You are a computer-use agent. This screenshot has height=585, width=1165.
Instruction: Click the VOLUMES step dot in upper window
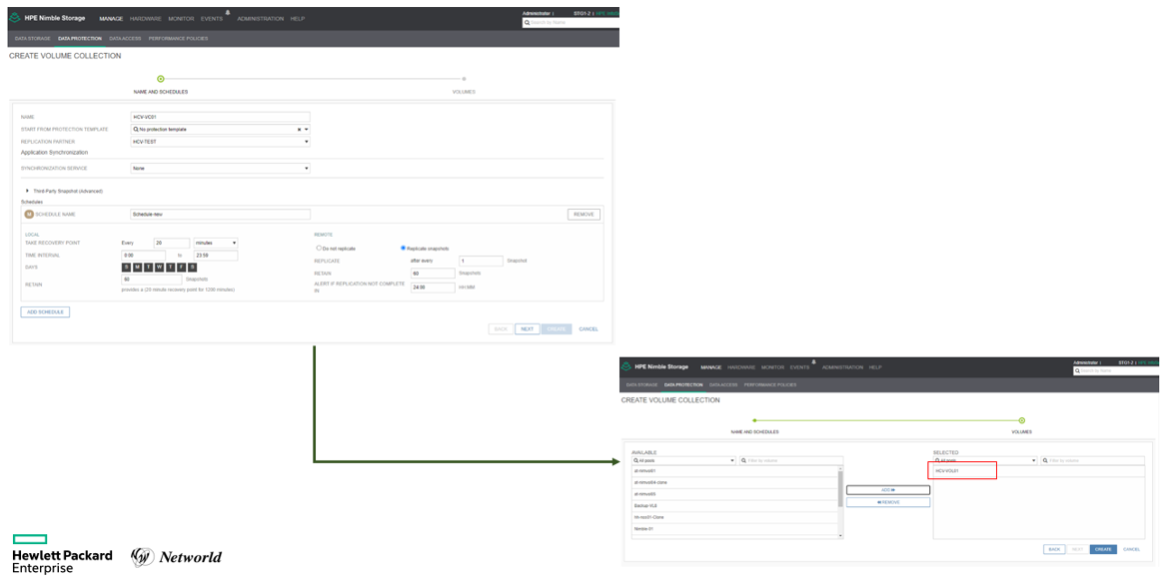coord(464,79)
